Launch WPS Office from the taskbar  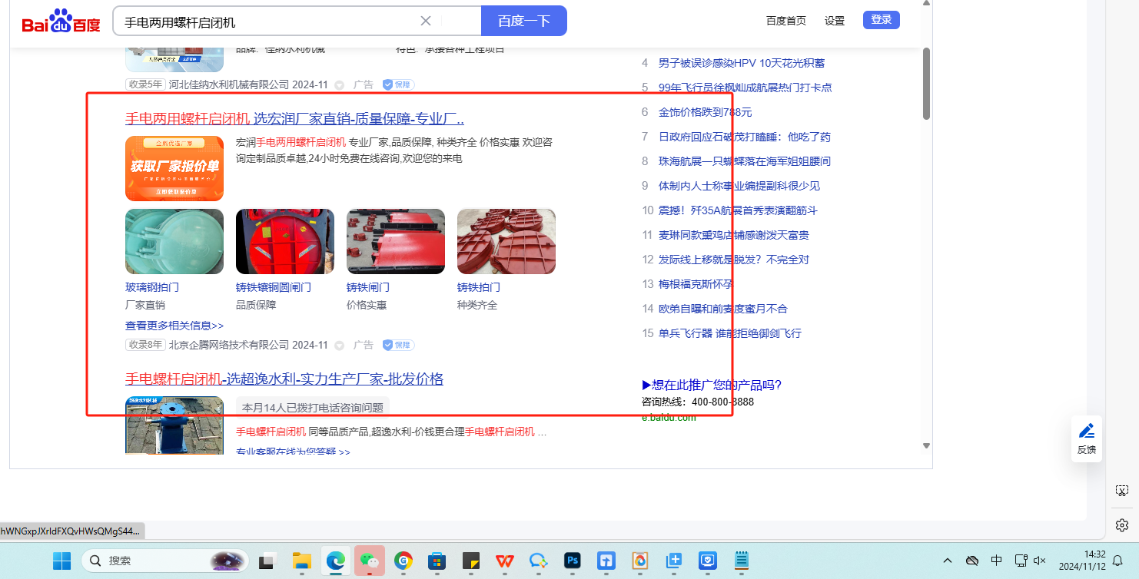pyautogui.click(x=505, y=561)
